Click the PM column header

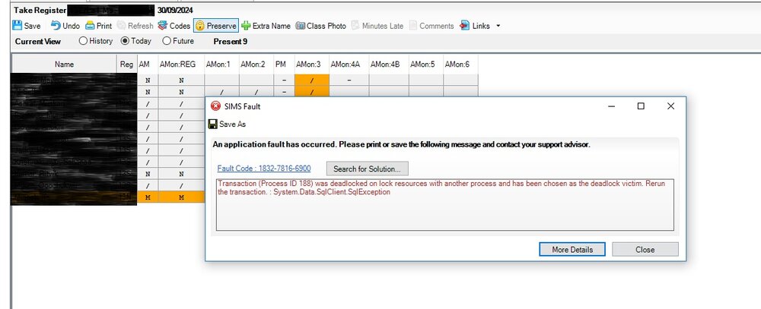click(x=284, y=64)
